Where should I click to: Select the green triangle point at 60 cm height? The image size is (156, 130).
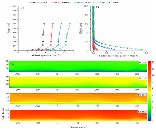click(x=70, y=24)
